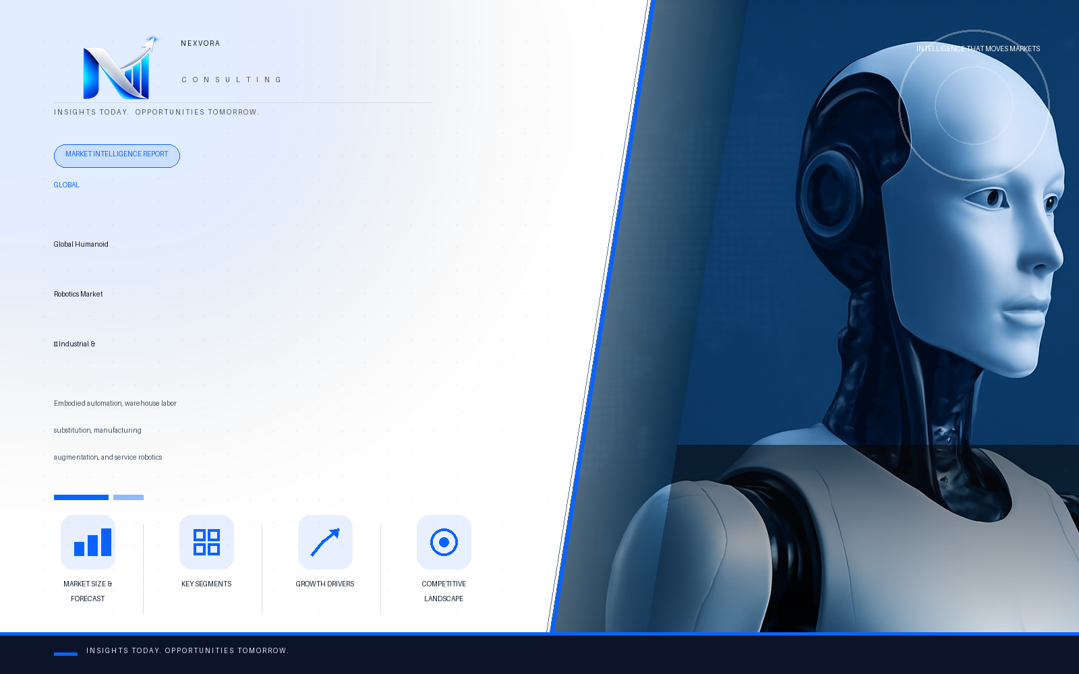Click the CONSULTING text
1079x674 pixels.
pos(231,80)
